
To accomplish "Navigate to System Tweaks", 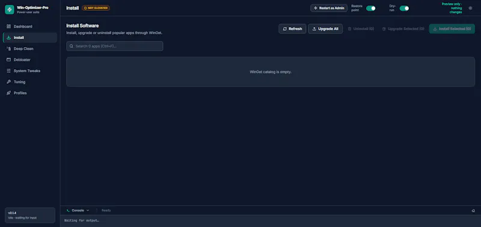I will 30,70.
